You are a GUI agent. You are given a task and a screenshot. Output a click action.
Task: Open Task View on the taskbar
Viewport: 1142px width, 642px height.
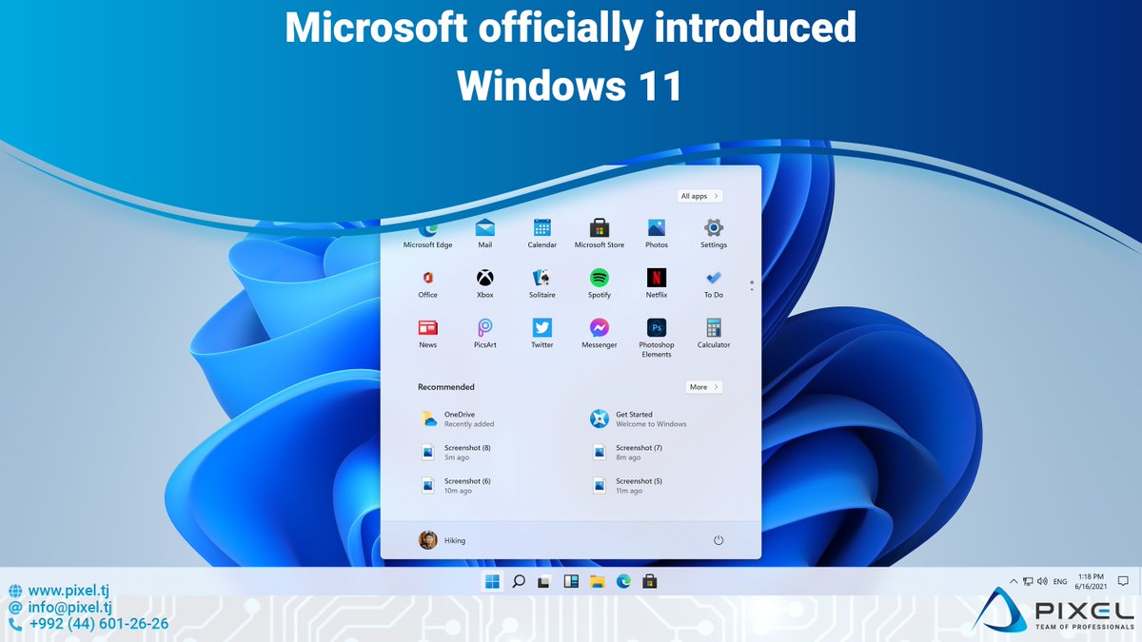[544, 581]
